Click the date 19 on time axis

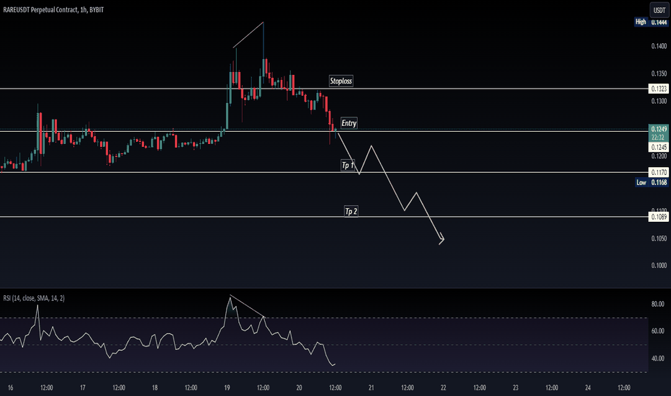(227, 388)
